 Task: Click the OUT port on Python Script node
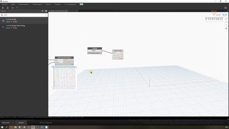[x=121, y=53]
